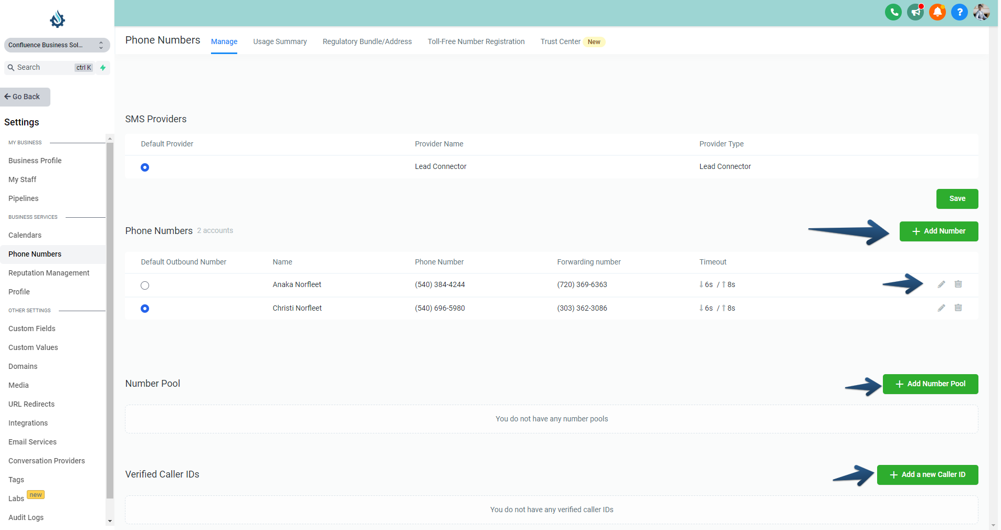Open Tags settings
The height and width of the screenshot is (530, 1001).
point(16,480)
